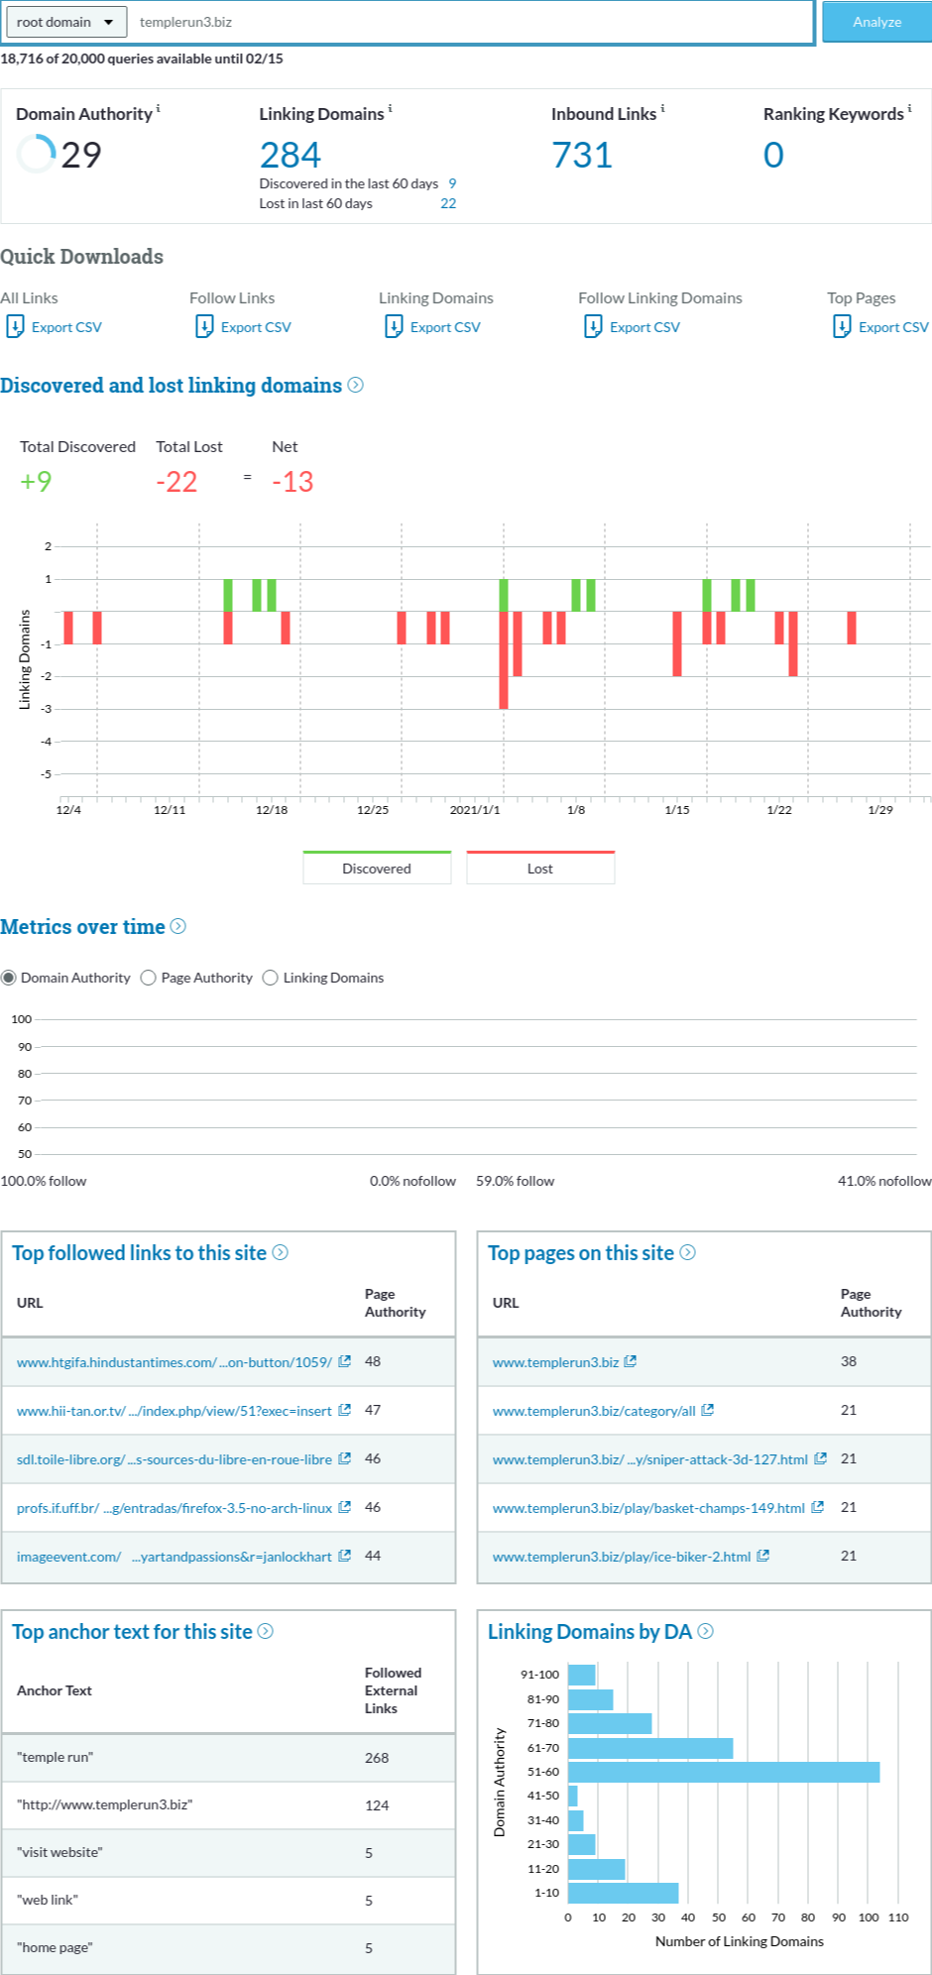Download the Top Pages CSV export icon
The height and width of the screenshot is (1975, 932).
842,326
